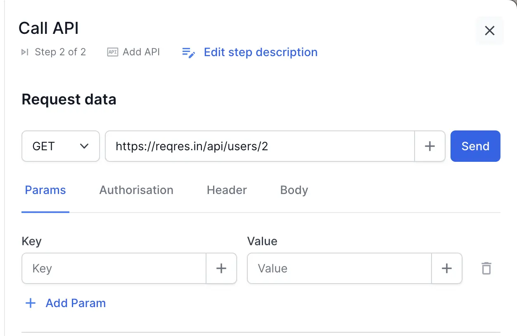Image resolution: width=517 pixels, height=336 pixels.
Task: Delete the param row with the trash icon
Action: pos(486,268)
